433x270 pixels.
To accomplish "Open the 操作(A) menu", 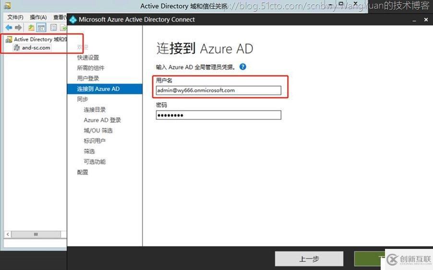I will [x=38, y=17].
